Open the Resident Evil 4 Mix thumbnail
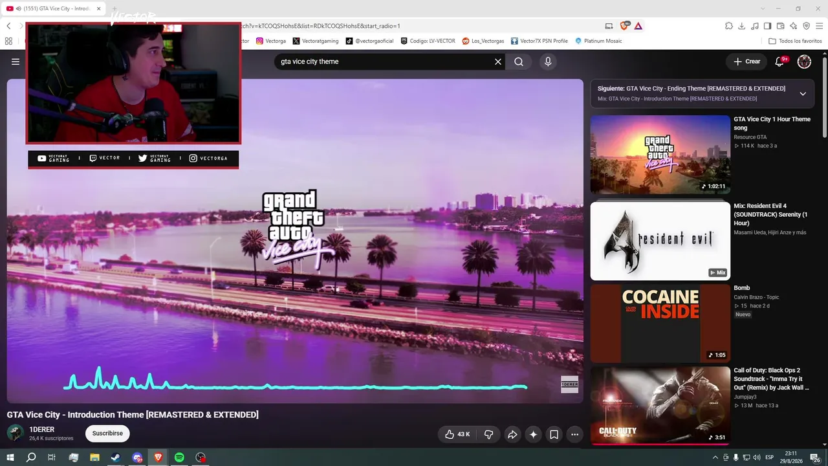Screen dimensions: 828x466 coord(660,241)
